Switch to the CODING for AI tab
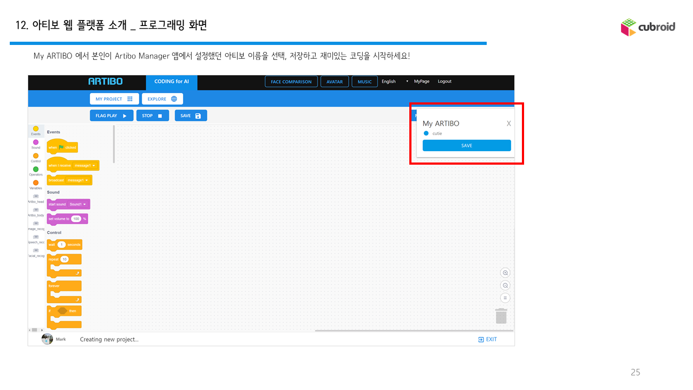 click(x=172, y=82)
